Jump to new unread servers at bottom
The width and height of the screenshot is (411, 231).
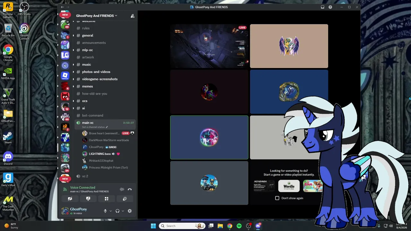click(x=65, y=179)
